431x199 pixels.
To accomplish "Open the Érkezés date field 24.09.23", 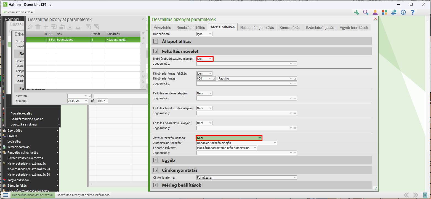I will (78, 101).
